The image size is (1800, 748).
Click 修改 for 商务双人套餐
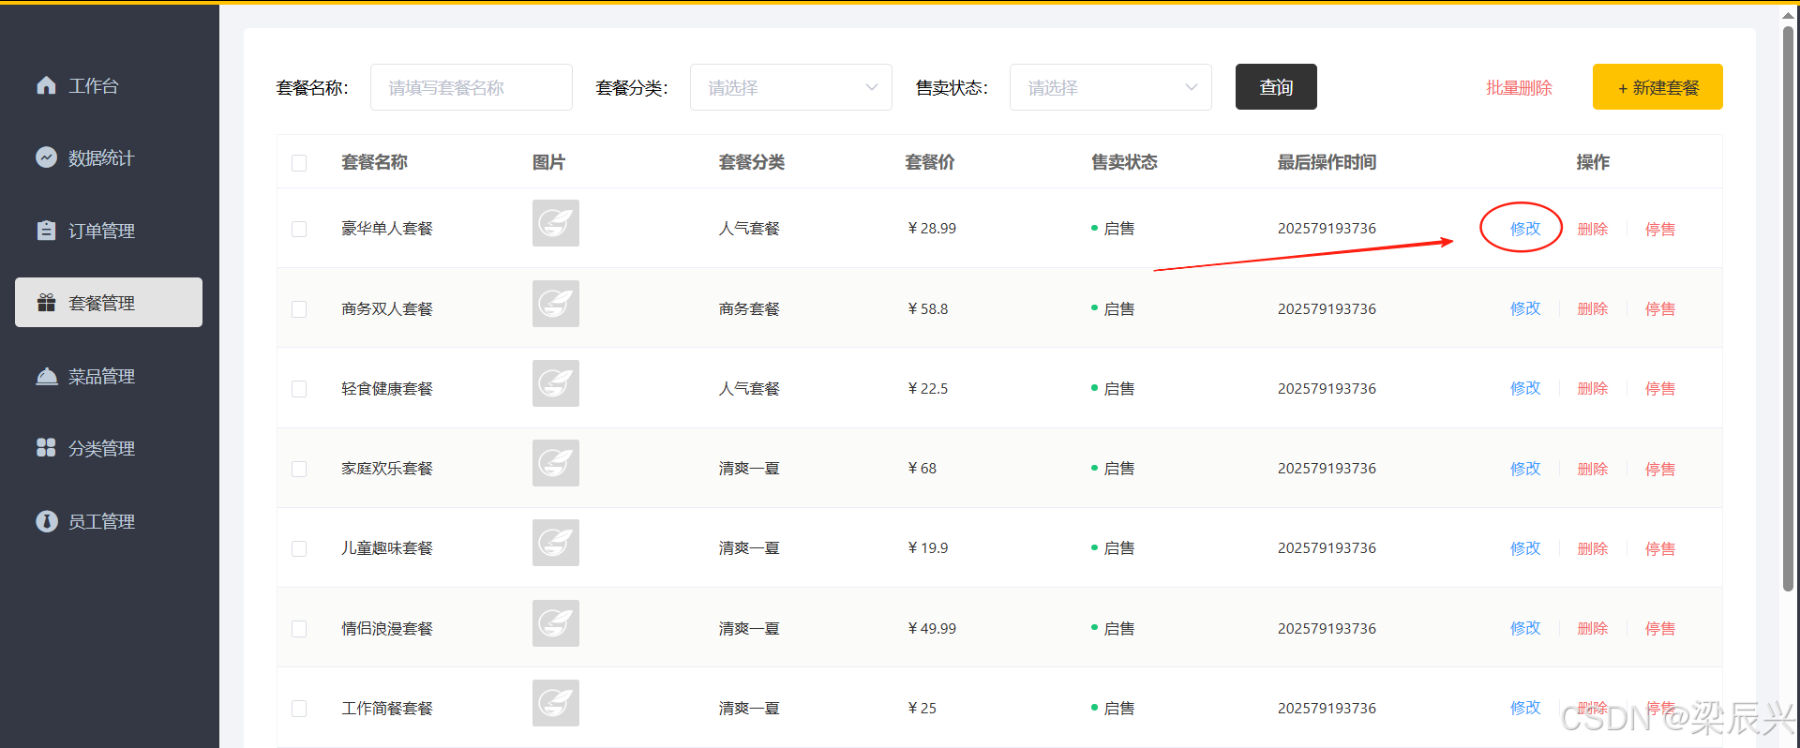(x=1525, y=308)
